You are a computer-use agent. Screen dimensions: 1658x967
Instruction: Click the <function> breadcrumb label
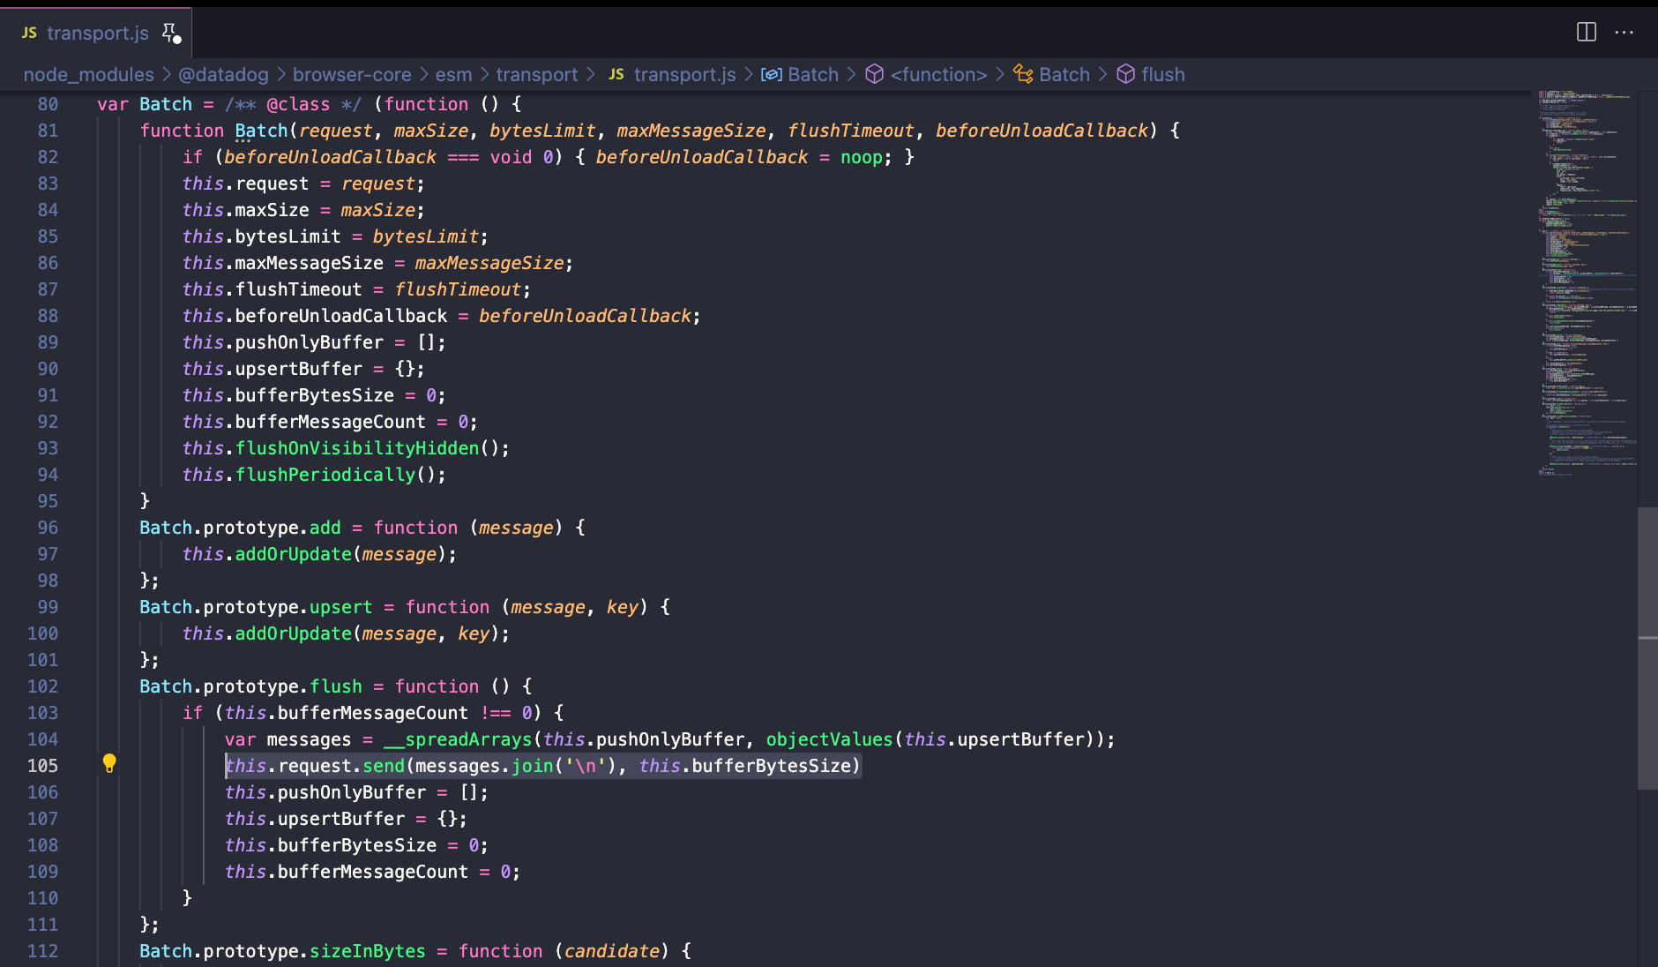(x=938, y=74)
